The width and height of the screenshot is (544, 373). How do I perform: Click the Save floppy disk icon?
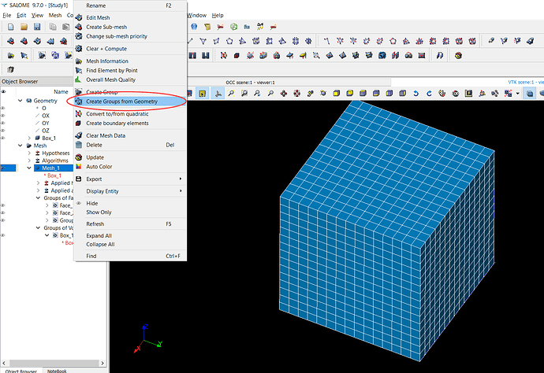pyautogui.click(x=36, y=27)
